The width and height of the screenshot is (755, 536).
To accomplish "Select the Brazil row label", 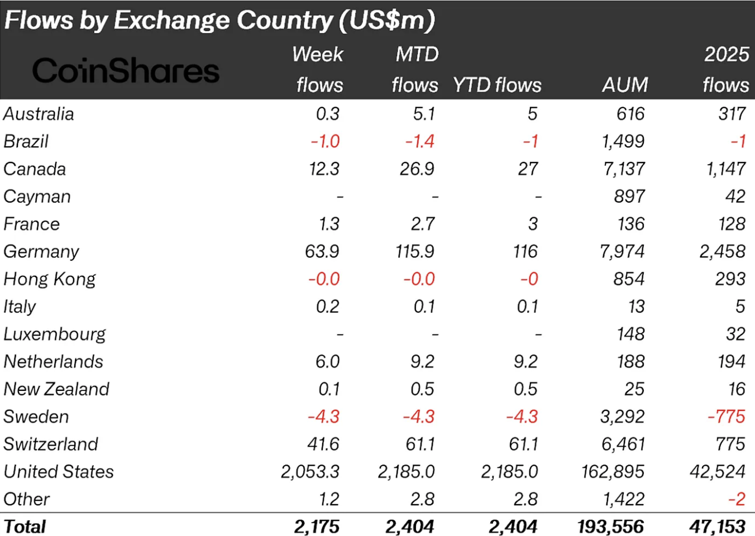I will [26, 141].
